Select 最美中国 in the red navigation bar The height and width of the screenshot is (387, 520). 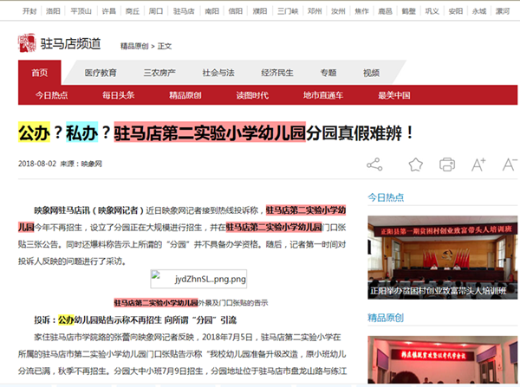click(394, 95)
